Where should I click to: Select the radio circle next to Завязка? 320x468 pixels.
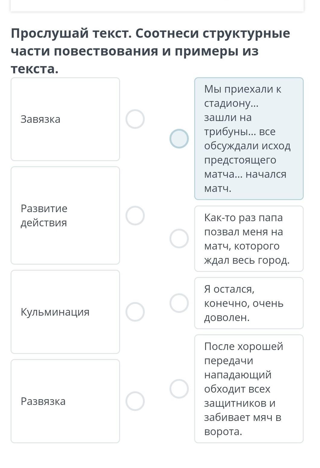(x=135, y=119)
